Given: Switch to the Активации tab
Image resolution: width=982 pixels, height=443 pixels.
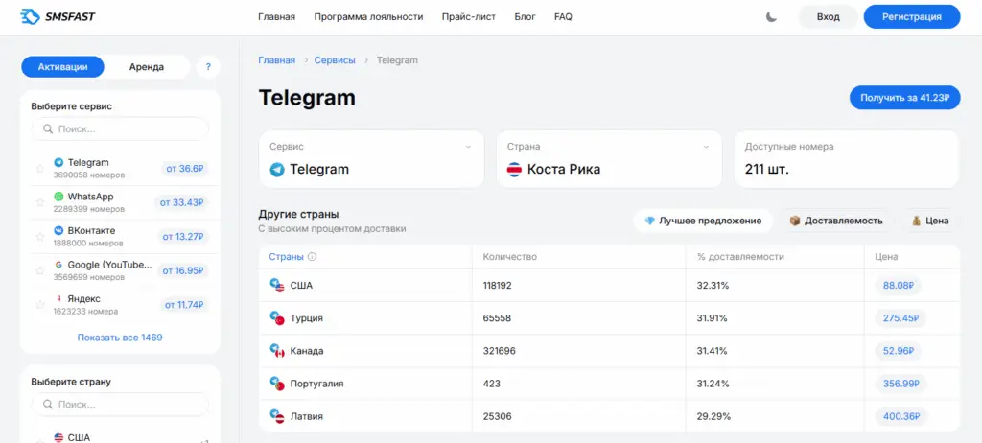Looking at the screenshot, I should coord(62,67).
